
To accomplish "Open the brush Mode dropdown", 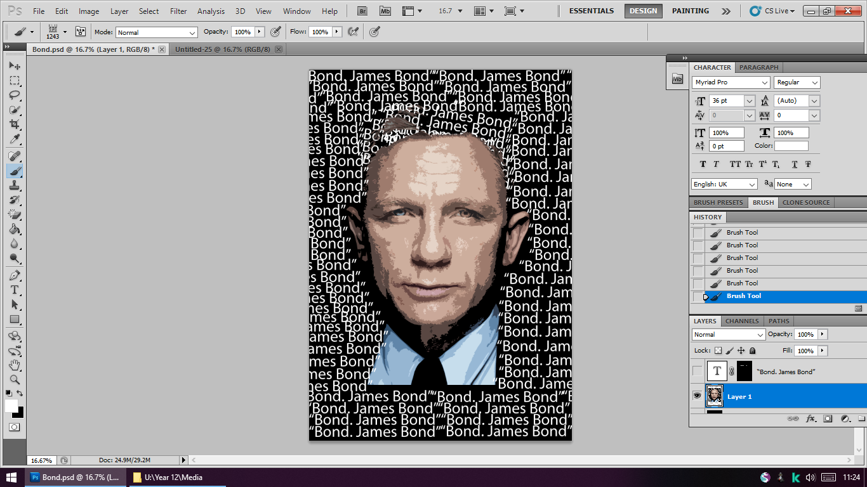I will 157,32.
